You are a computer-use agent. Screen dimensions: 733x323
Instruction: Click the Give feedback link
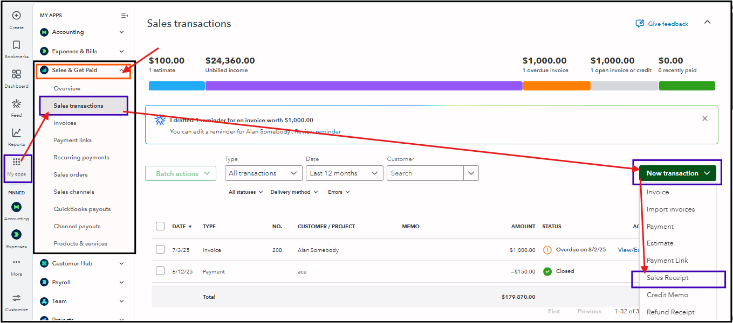(662, 24)
